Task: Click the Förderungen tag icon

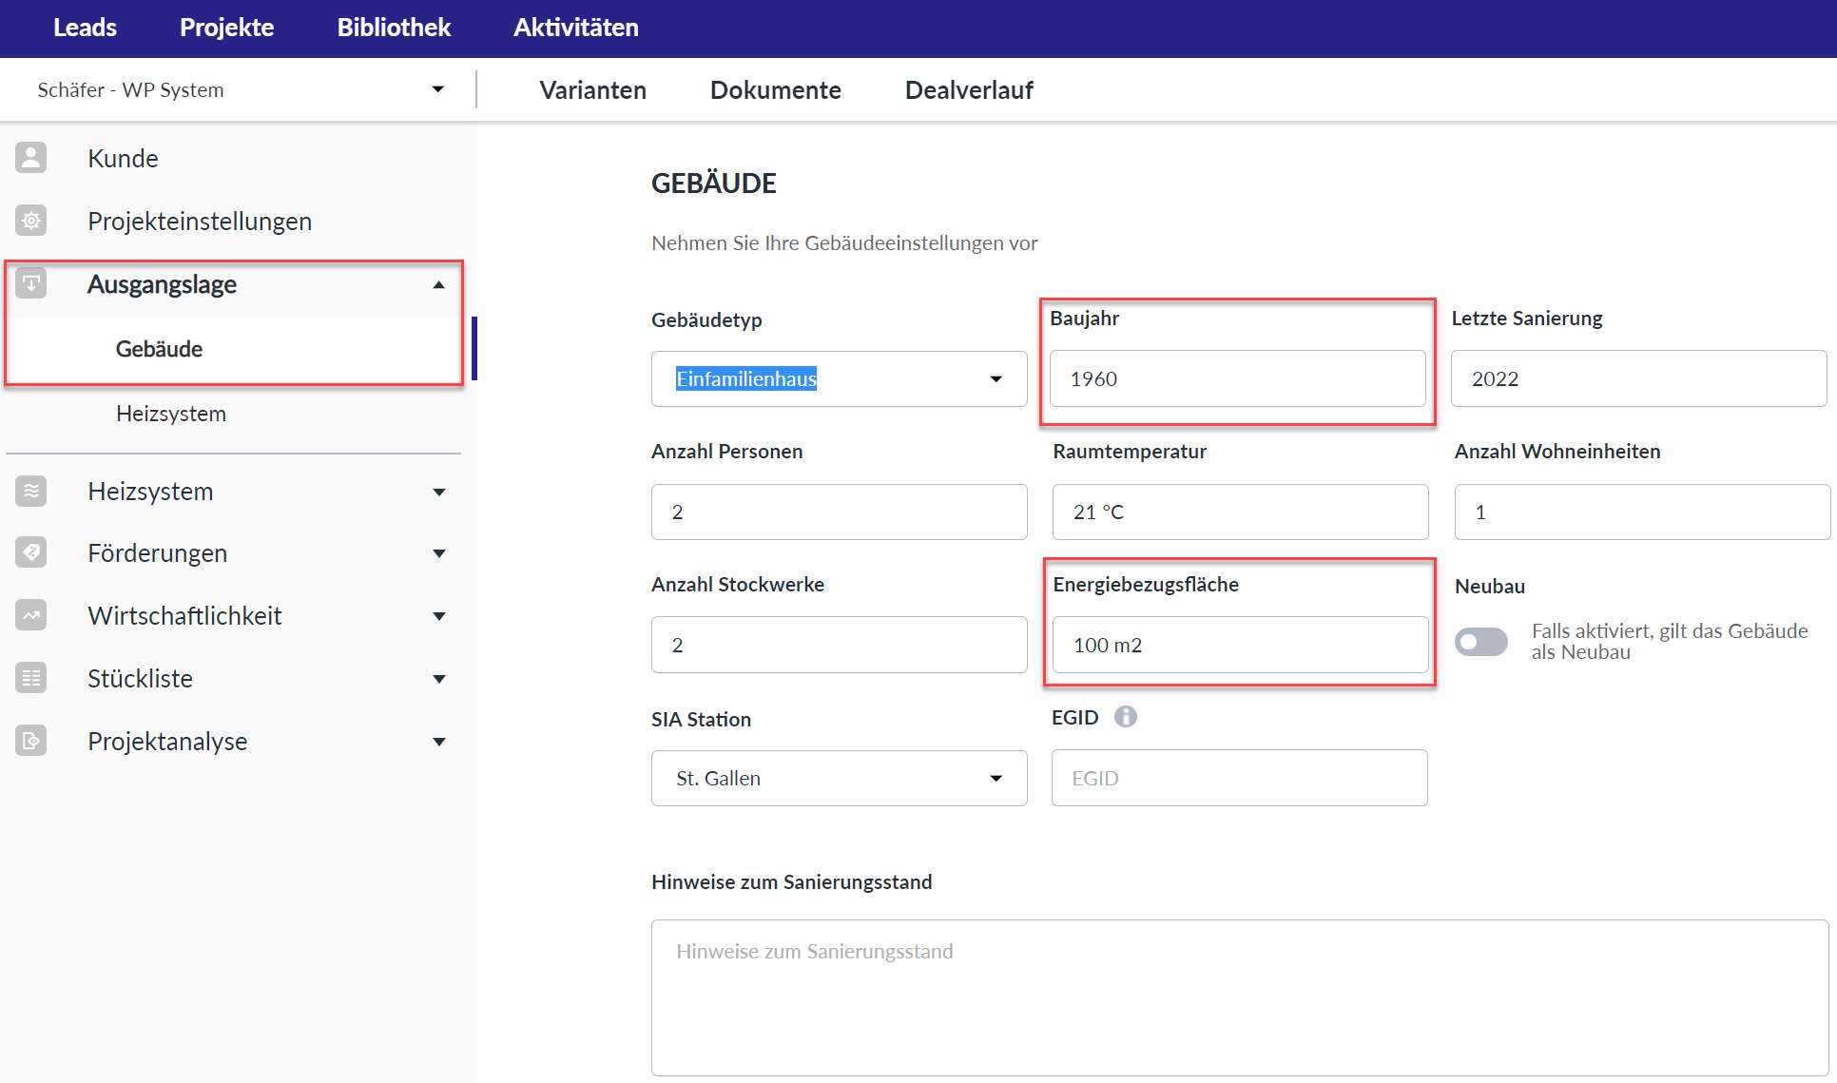Action: pyautogui.click(x=31, y=552)
